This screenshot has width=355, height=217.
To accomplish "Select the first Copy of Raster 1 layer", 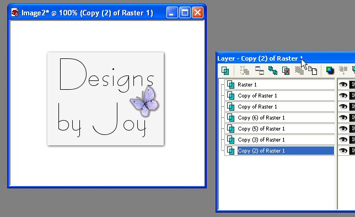I will click(x=279, y=95).
